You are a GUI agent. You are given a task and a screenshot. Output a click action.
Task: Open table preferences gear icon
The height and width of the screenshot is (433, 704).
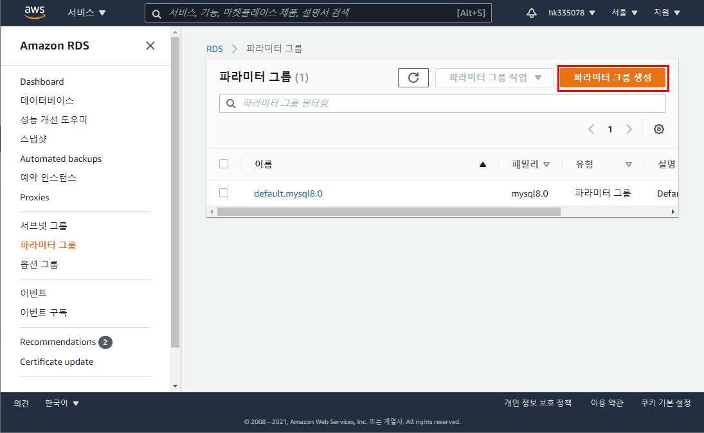click(x=658, y=129)
